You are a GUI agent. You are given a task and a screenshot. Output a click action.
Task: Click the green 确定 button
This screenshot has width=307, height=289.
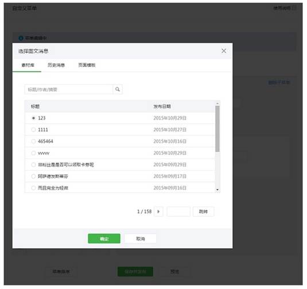(x=104, y=238)
